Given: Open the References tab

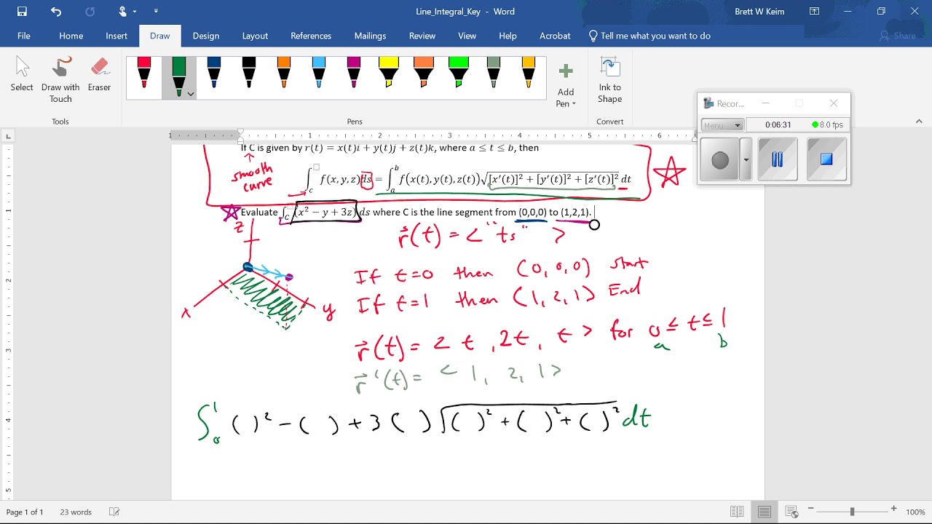Looking at the screenshot, I should pyautogui.click(x=311, y=36).
